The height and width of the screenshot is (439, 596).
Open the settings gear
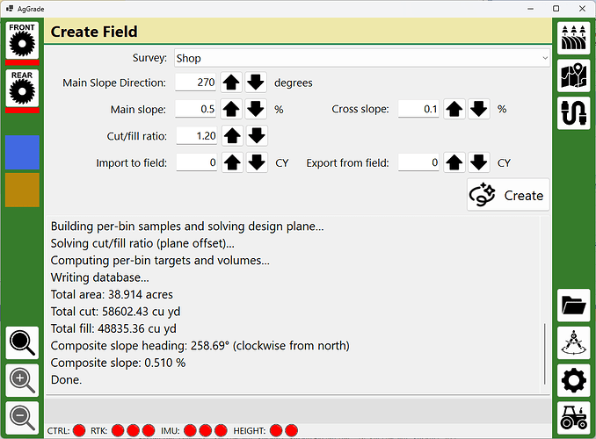point(573,380)
